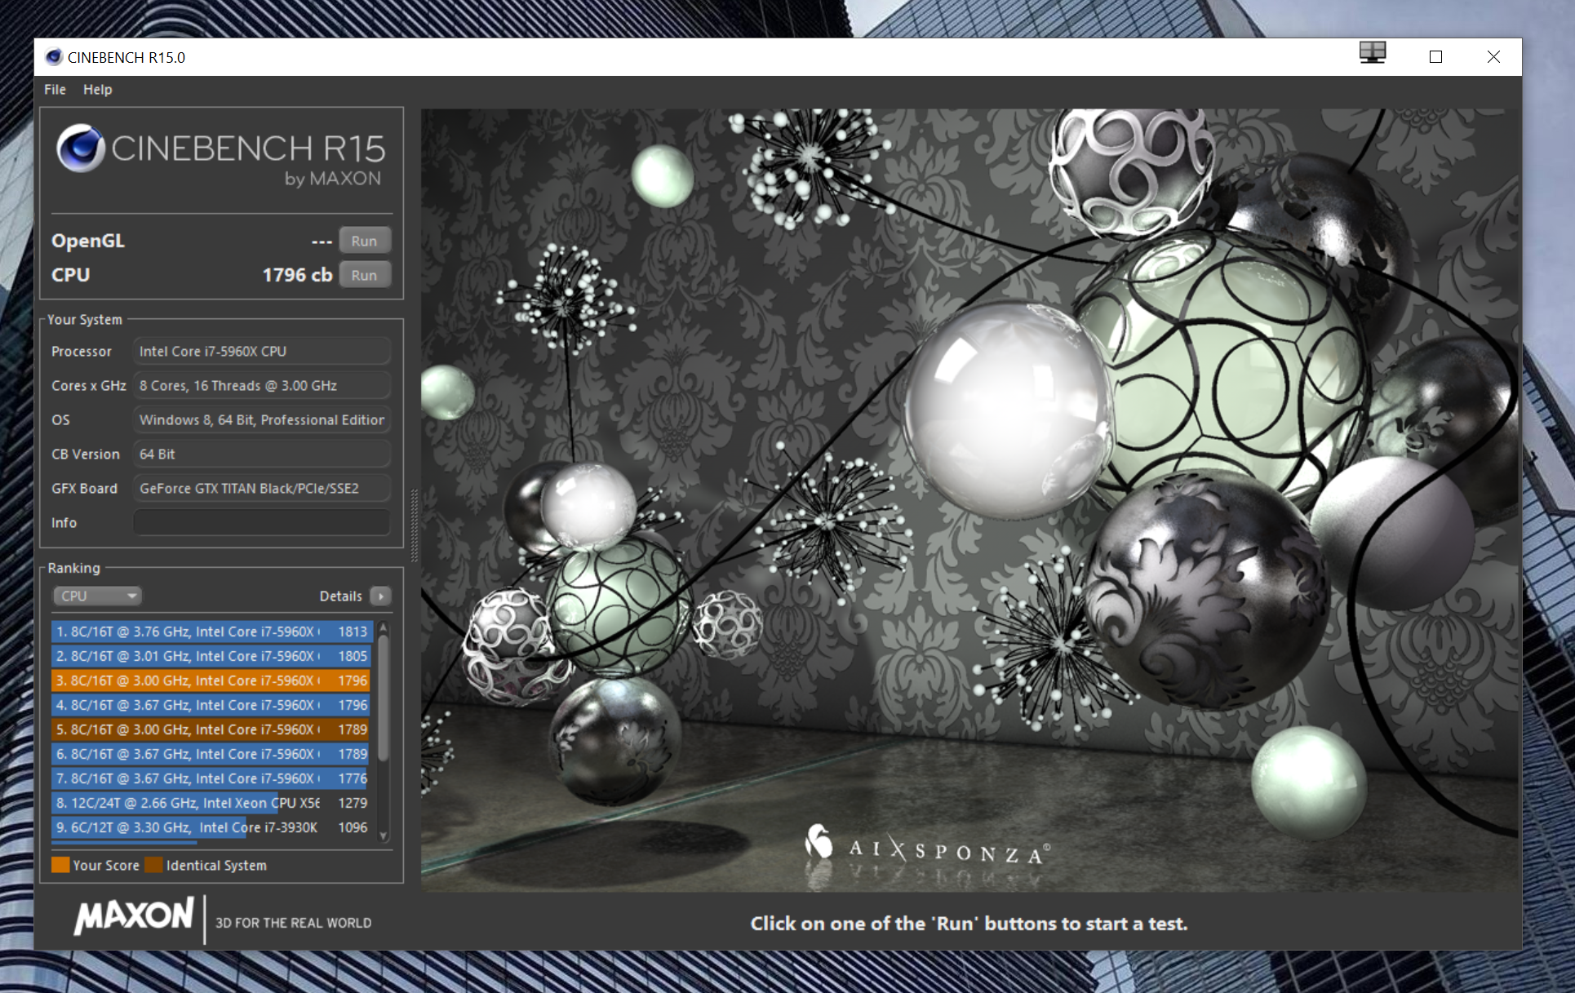Run the OpenGL benchmark

pyautogui.click(x=364, y=241)
